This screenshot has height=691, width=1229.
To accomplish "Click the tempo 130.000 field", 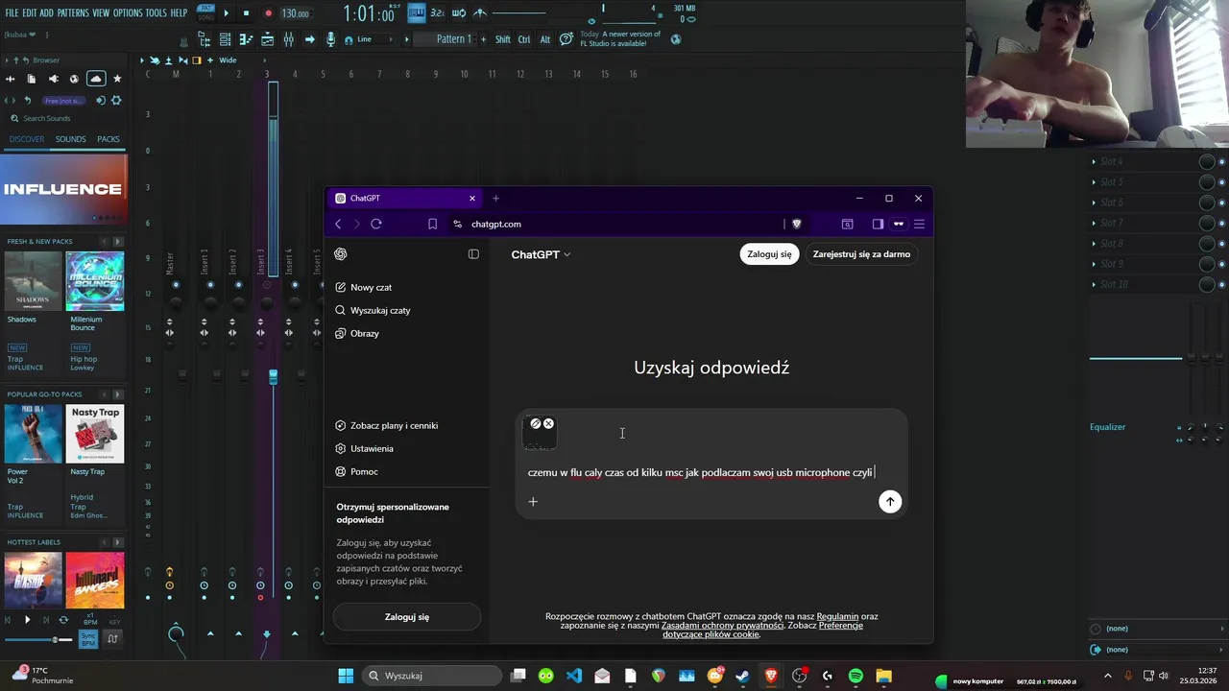I will tap(296, 13).
